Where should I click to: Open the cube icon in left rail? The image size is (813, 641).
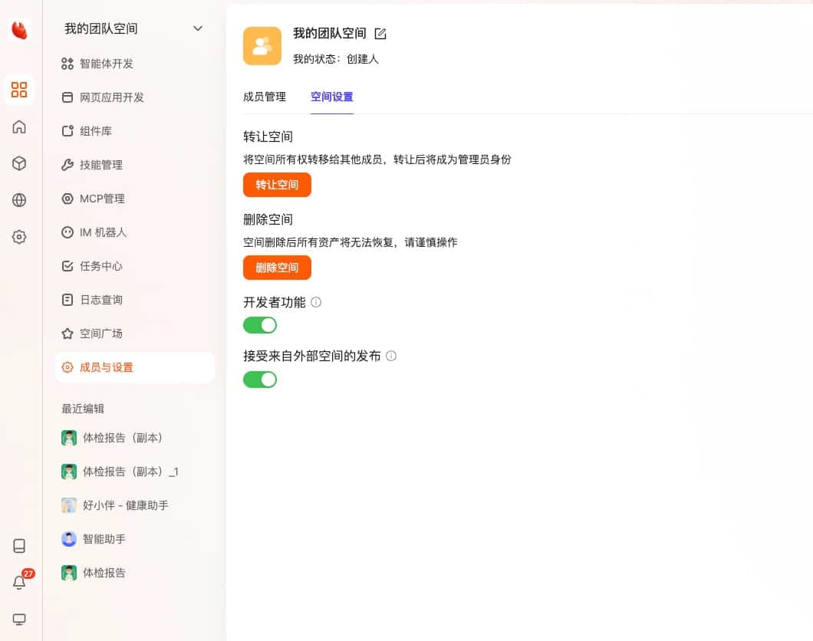click(19, 163)
